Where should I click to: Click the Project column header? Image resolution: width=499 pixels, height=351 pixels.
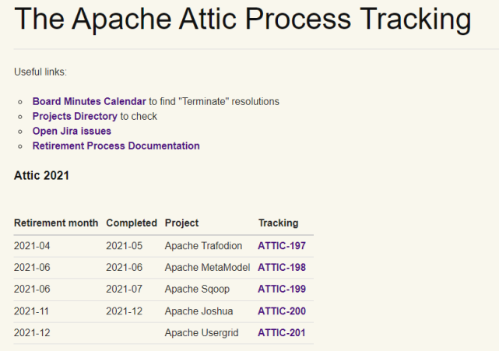181,223
